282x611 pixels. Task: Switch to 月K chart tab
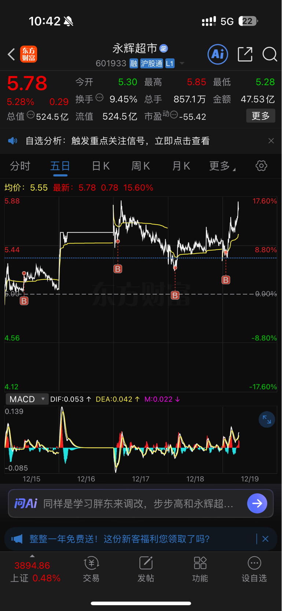(x=181, y=166)
